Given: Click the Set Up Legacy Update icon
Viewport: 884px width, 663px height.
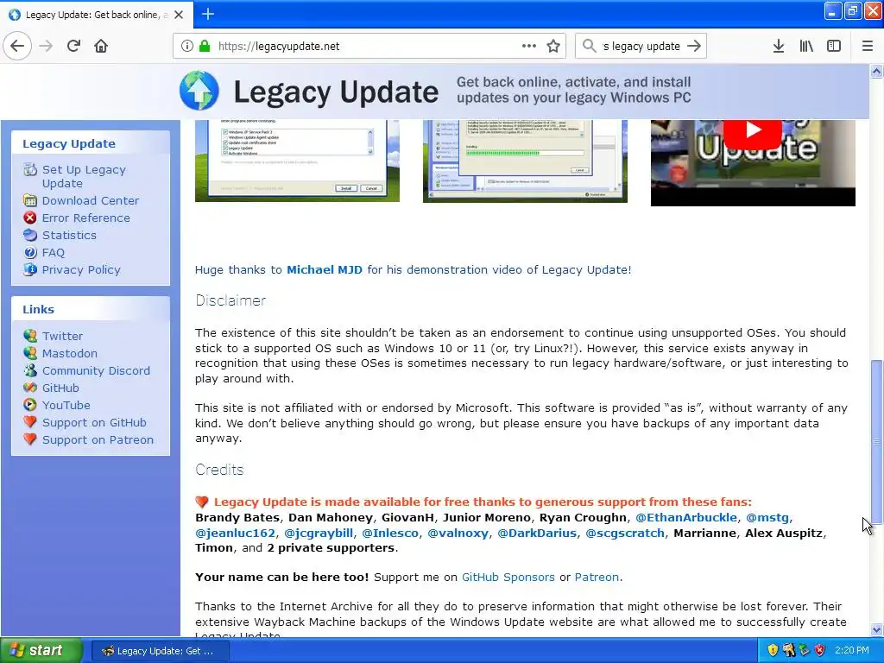Looking at the screenshot, I should pyautogui.click(x=30, y=169).
